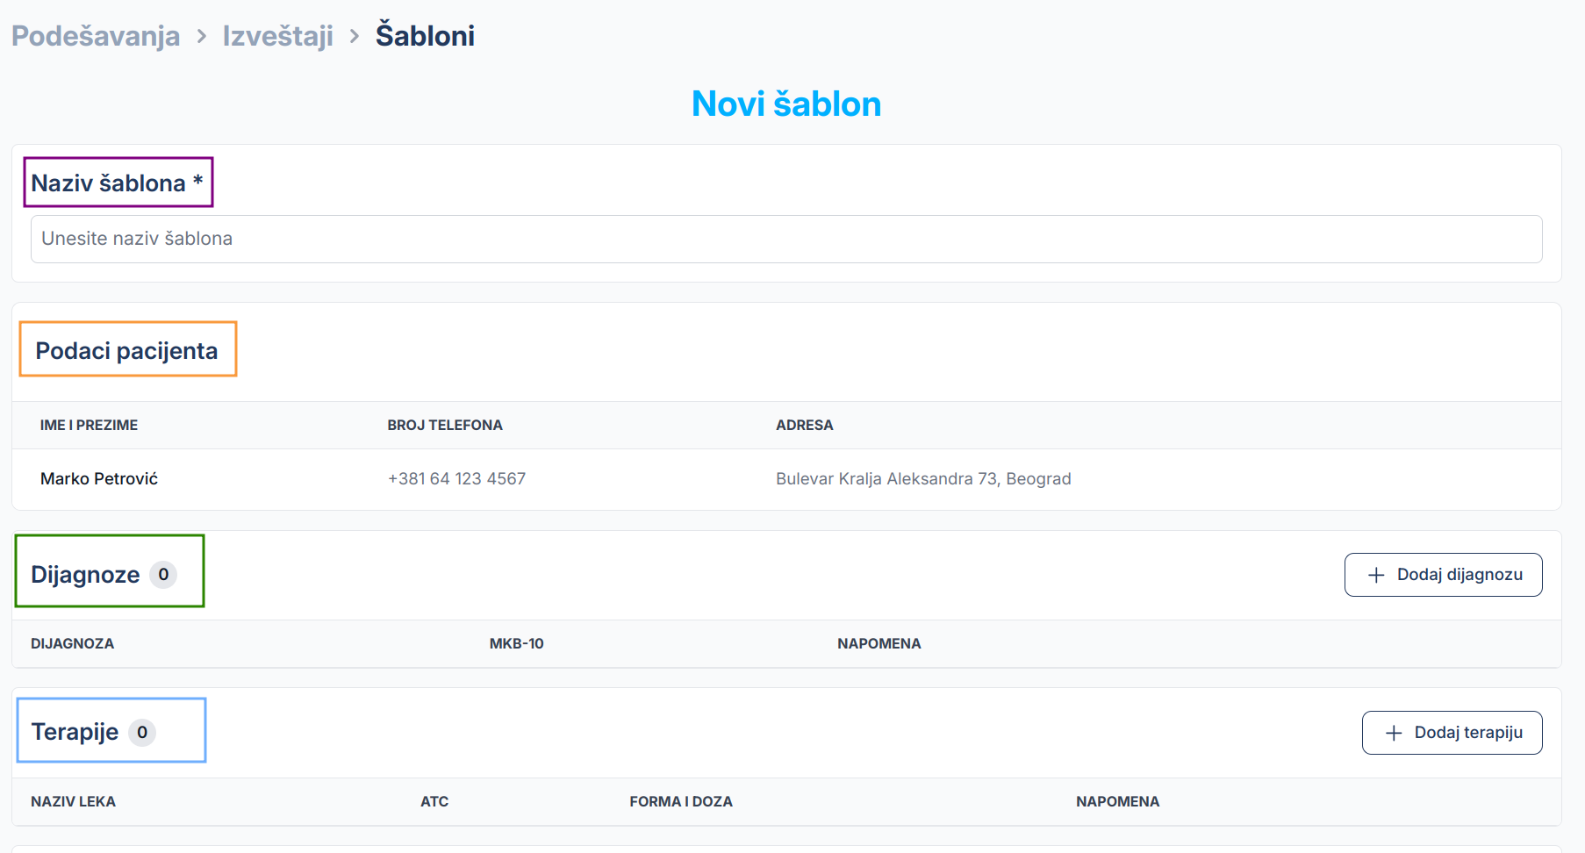Go to Izveštaji breadcrumb
1585x853 pixels.
(x=277, y=36)
